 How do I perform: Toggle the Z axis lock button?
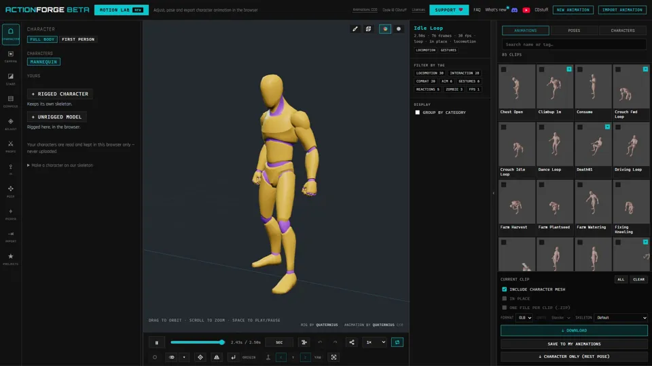(x=305, y=357)
